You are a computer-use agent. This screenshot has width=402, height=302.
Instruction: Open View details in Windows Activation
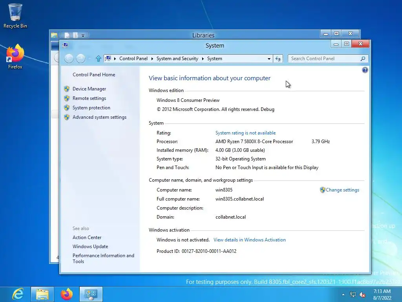point(249,239)
